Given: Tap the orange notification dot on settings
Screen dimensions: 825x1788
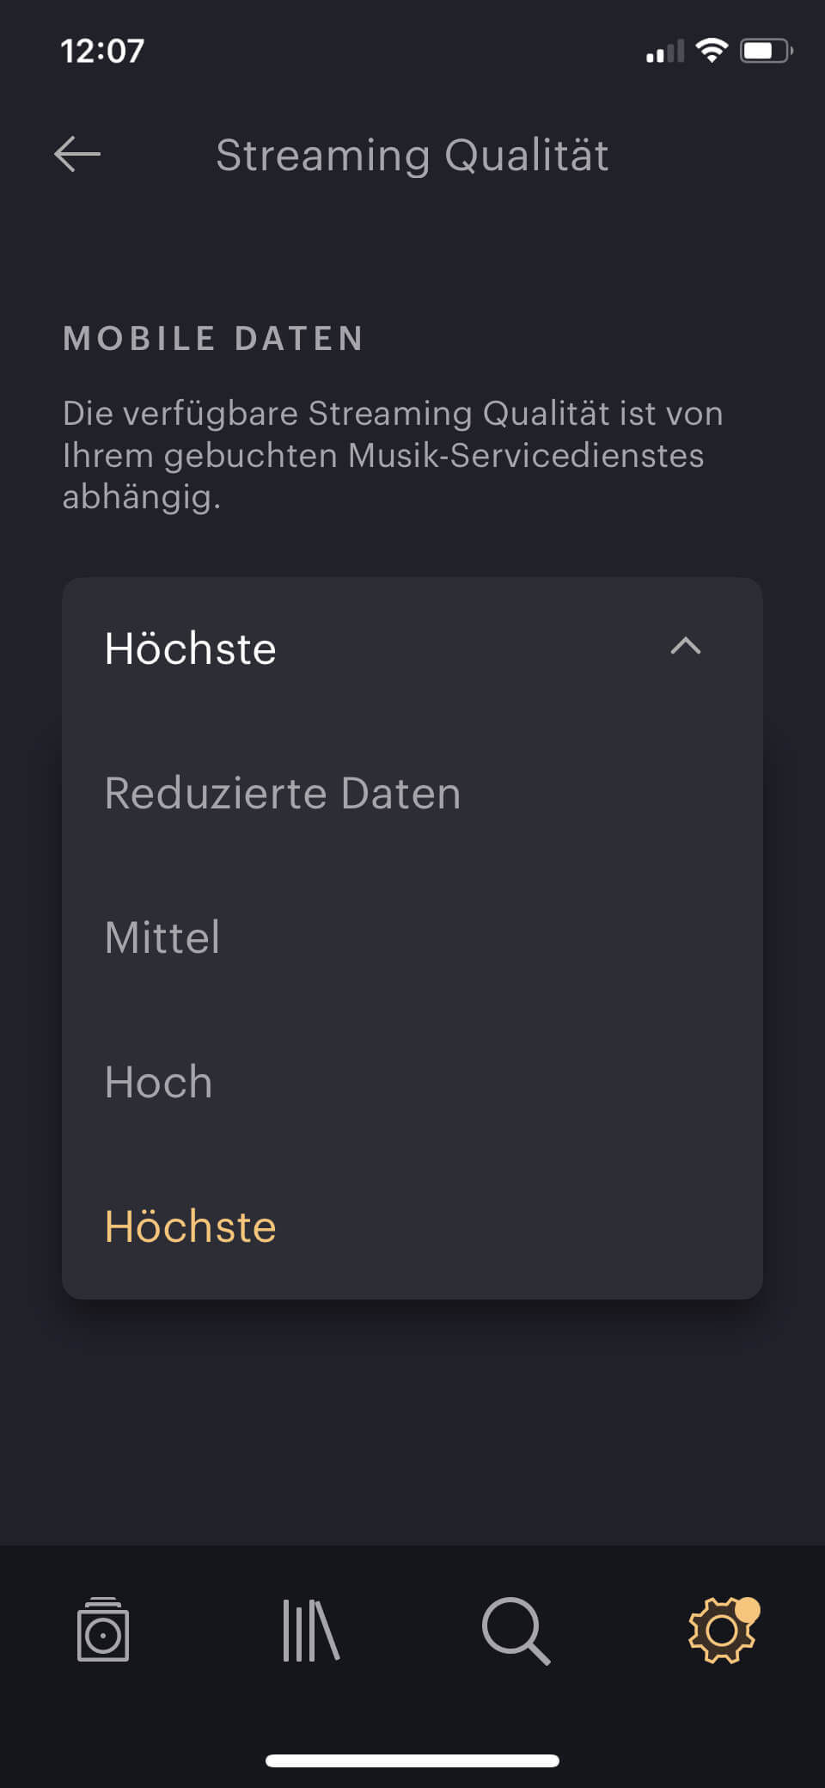Looking at the screenshot, I should tap(749, 1607).
